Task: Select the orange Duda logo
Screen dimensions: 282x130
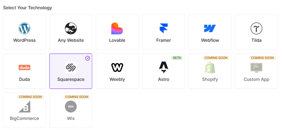Action: click(x=25, y=67)
